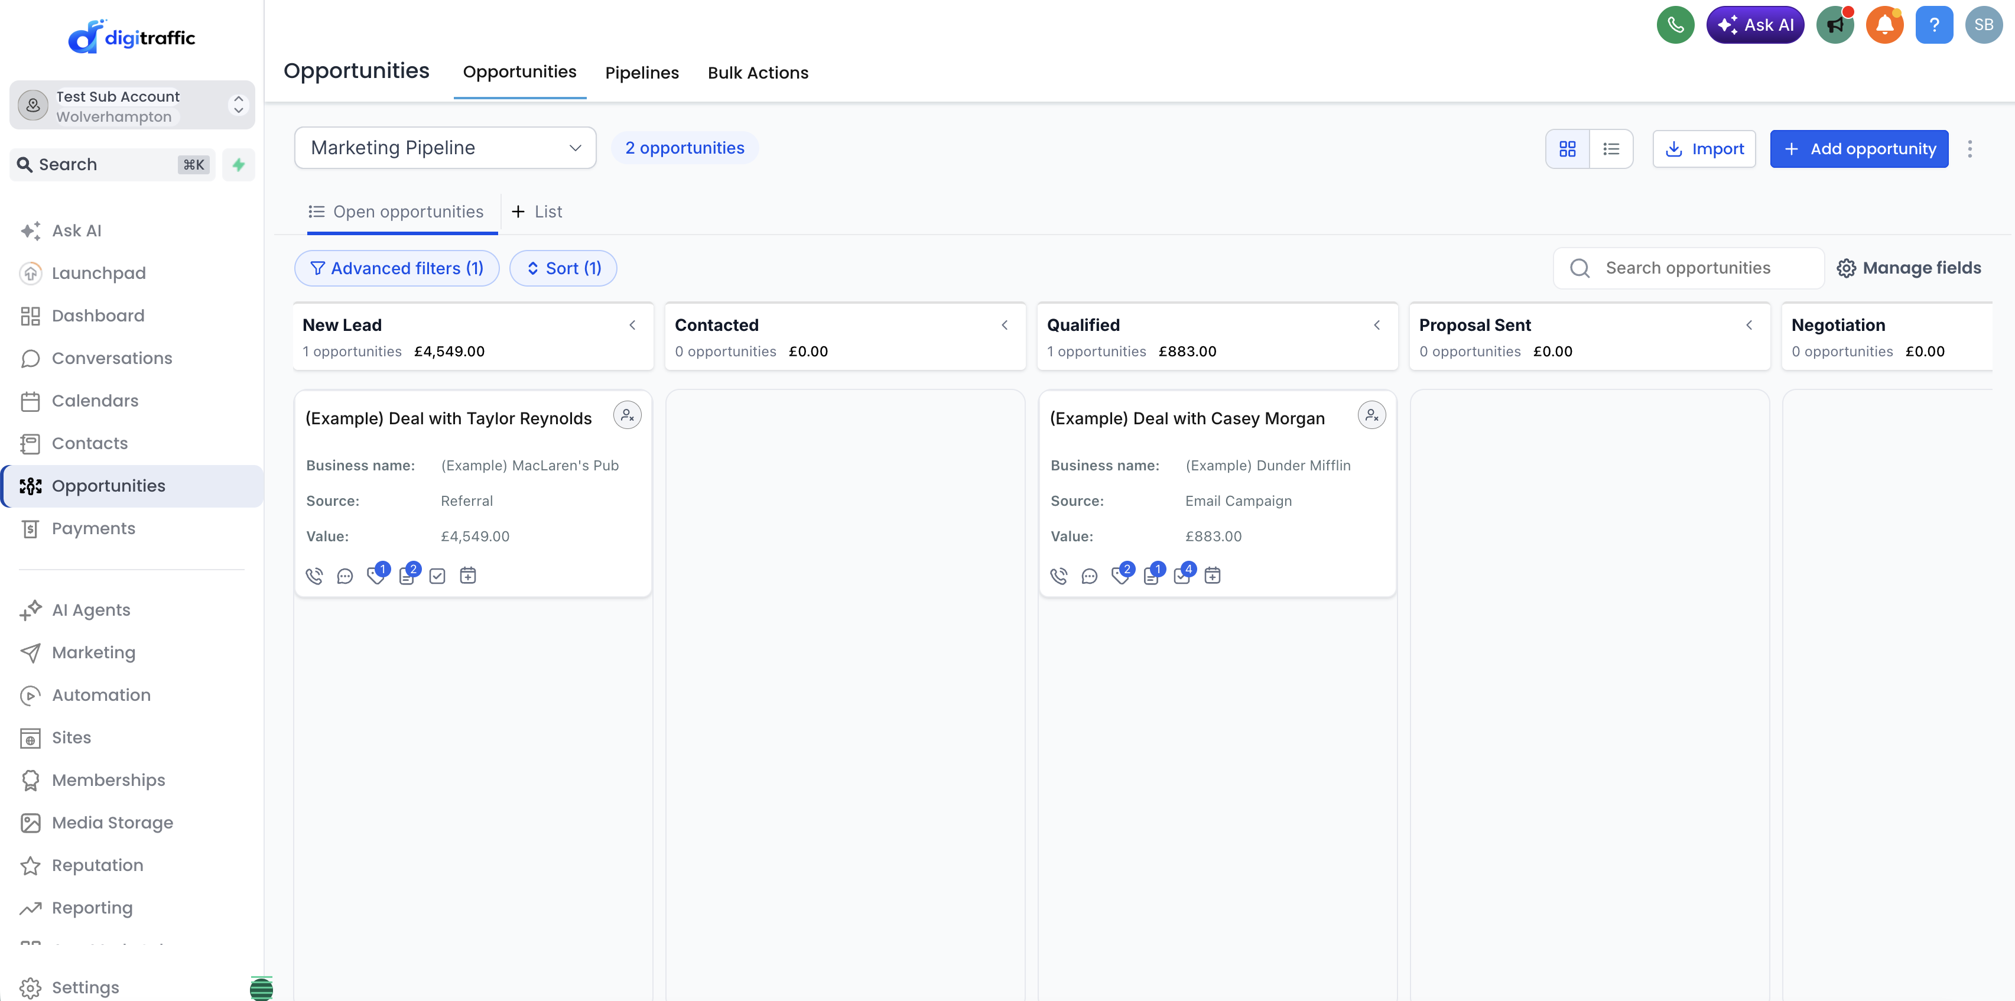
Task: Click the 2 opportunities badge
Action: [x=684, y=148]
